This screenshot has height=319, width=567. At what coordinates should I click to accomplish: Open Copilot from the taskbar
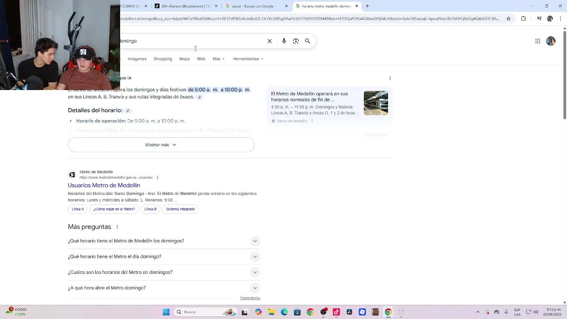coord(258,312)
